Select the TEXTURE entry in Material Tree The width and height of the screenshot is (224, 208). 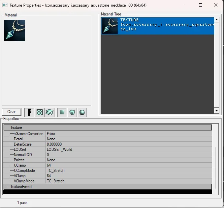coord(157,26)
